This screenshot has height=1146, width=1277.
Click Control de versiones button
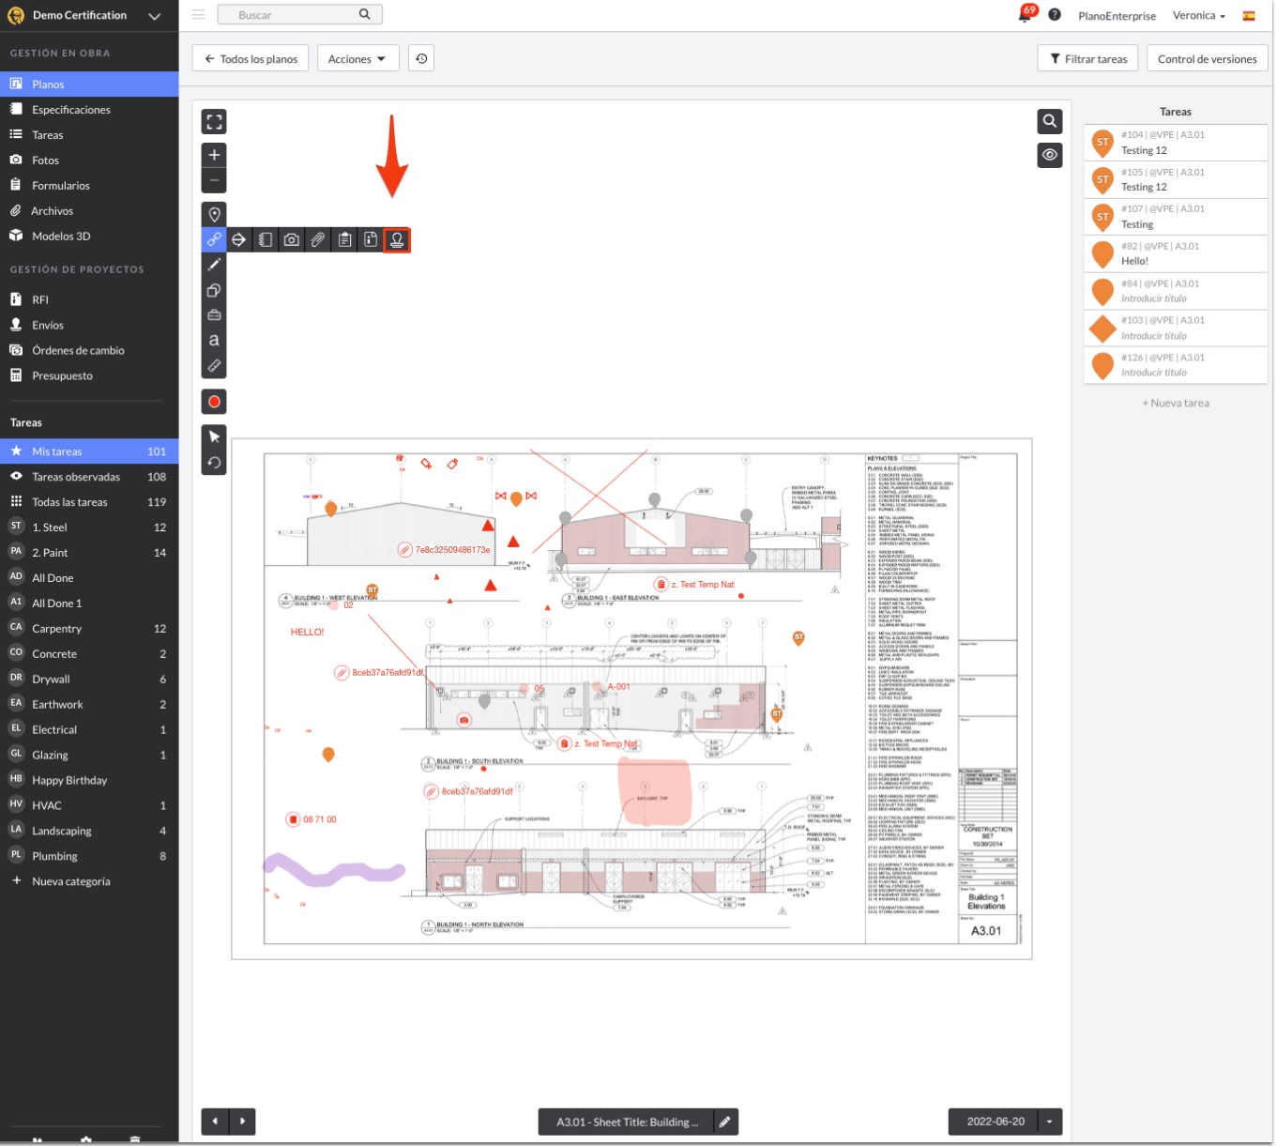[1207, 59]
